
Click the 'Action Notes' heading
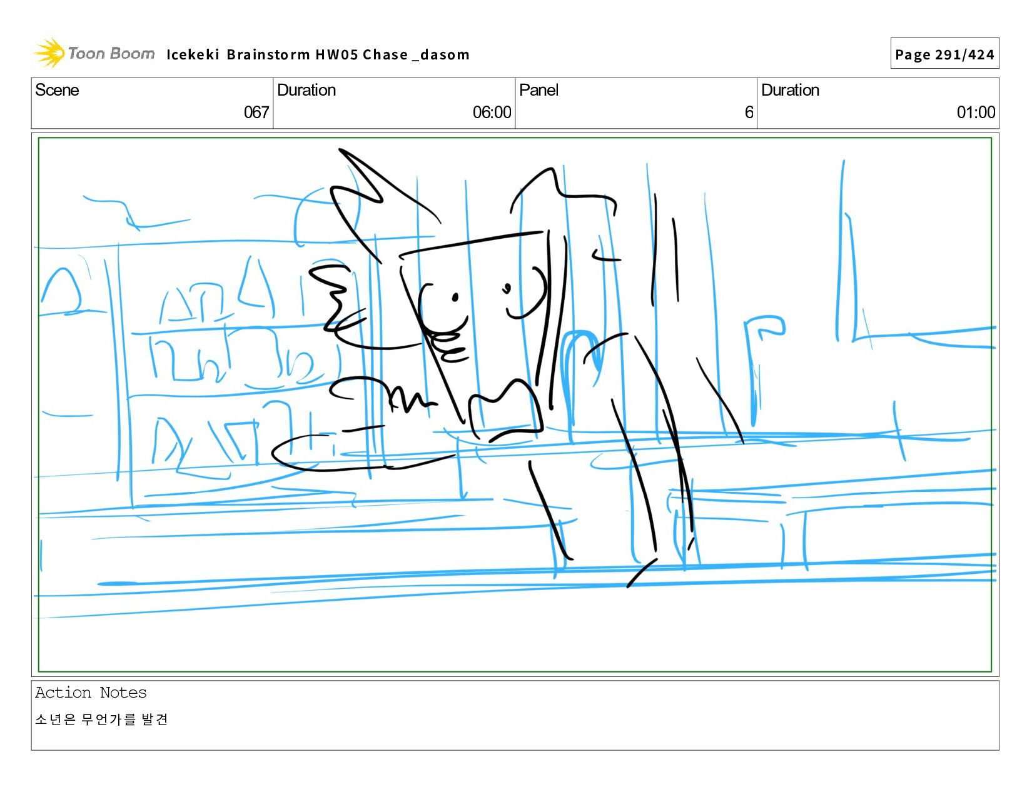point(91,693)
